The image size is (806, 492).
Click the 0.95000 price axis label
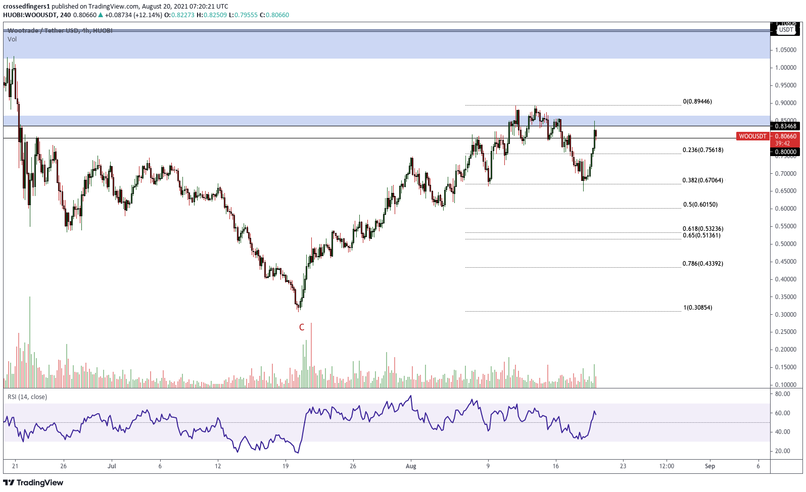point(786,85)
